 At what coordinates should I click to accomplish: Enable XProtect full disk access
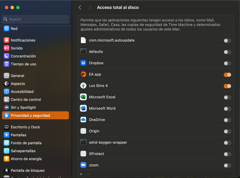tap(227, 154)
